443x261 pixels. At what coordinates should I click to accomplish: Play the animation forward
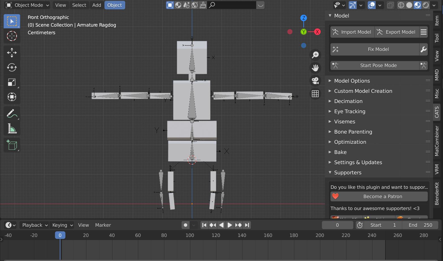click(x=230, y=225)
